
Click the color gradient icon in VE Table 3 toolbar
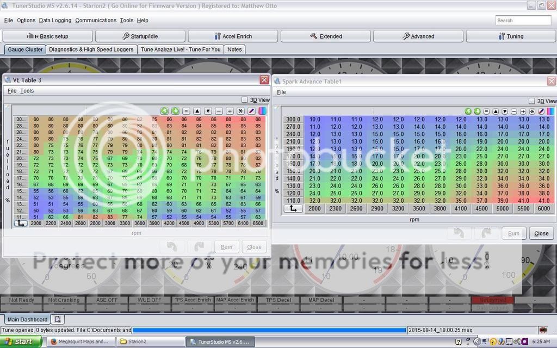pyautogui.click(x=262, y=111)
